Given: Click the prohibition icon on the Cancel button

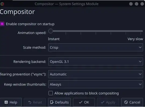Looking at the screenshot, I should (x=126, y=102).
